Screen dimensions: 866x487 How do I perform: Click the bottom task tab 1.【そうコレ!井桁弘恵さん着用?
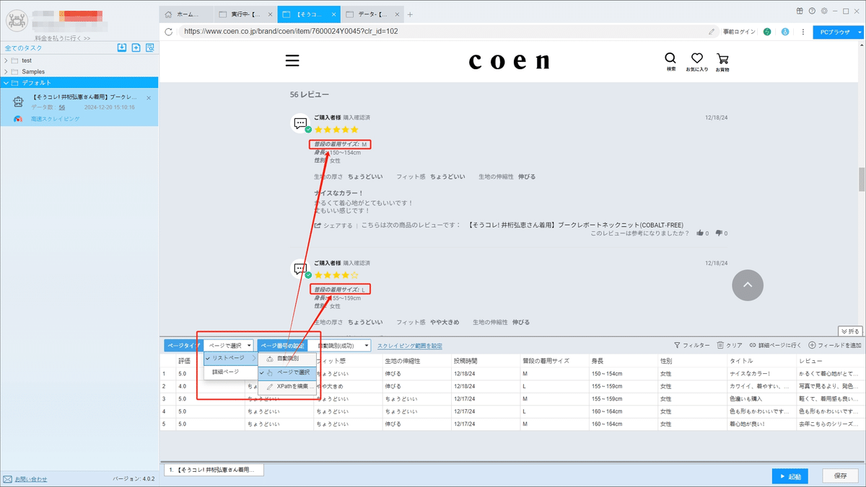pyautogui.click(x=214, y=470)
